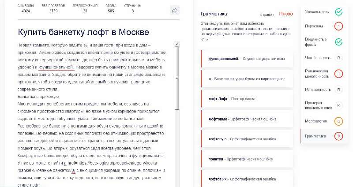
Task: Click the green checkmark beside Уникальность
Action: [338, 12]
